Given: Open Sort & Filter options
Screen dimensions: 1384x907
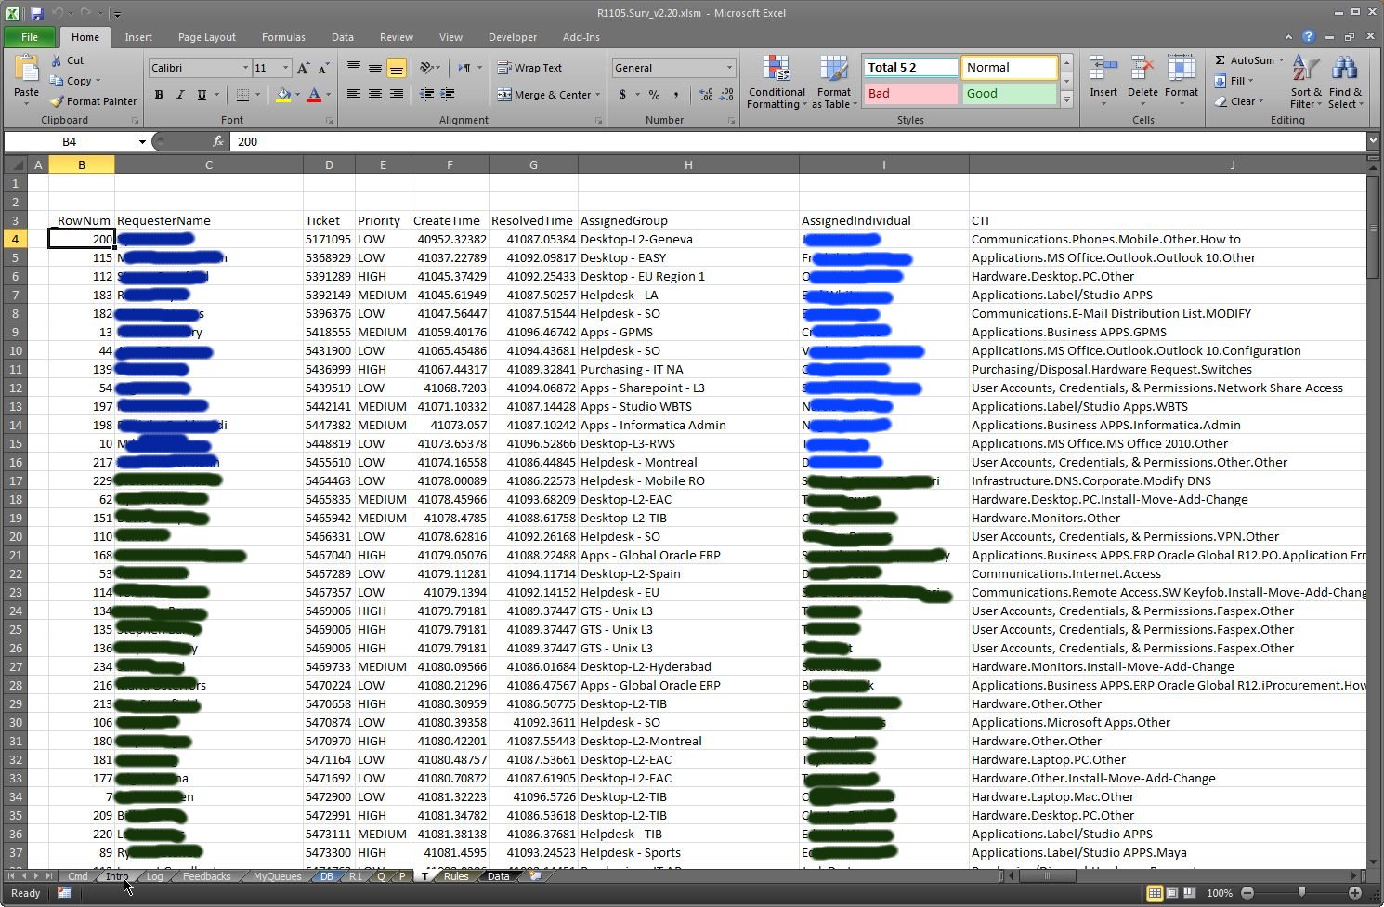Looking at the screenshot, I should pos(1306,82).
